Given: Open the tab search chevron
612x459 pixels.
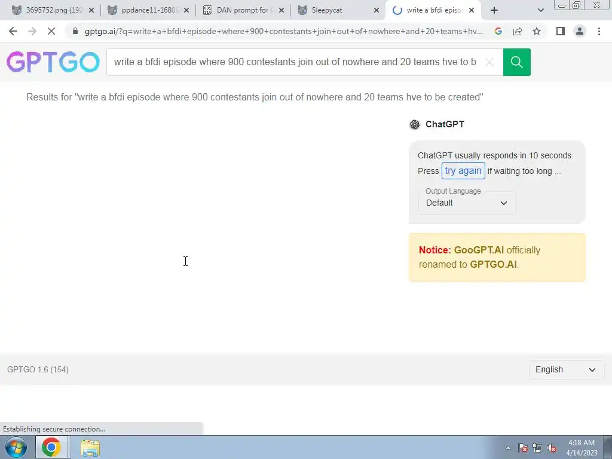Looking at the screenshot, I should [x=540, y=11].
